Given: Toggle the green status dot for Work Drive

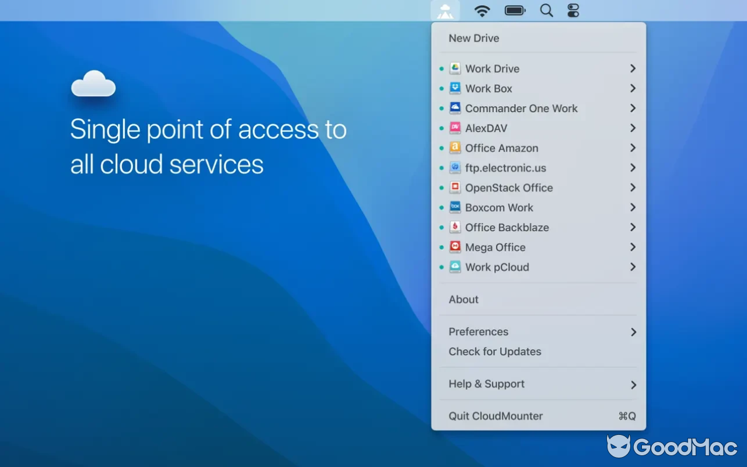Looking at the screenshot, I should [x=442, y=68].
